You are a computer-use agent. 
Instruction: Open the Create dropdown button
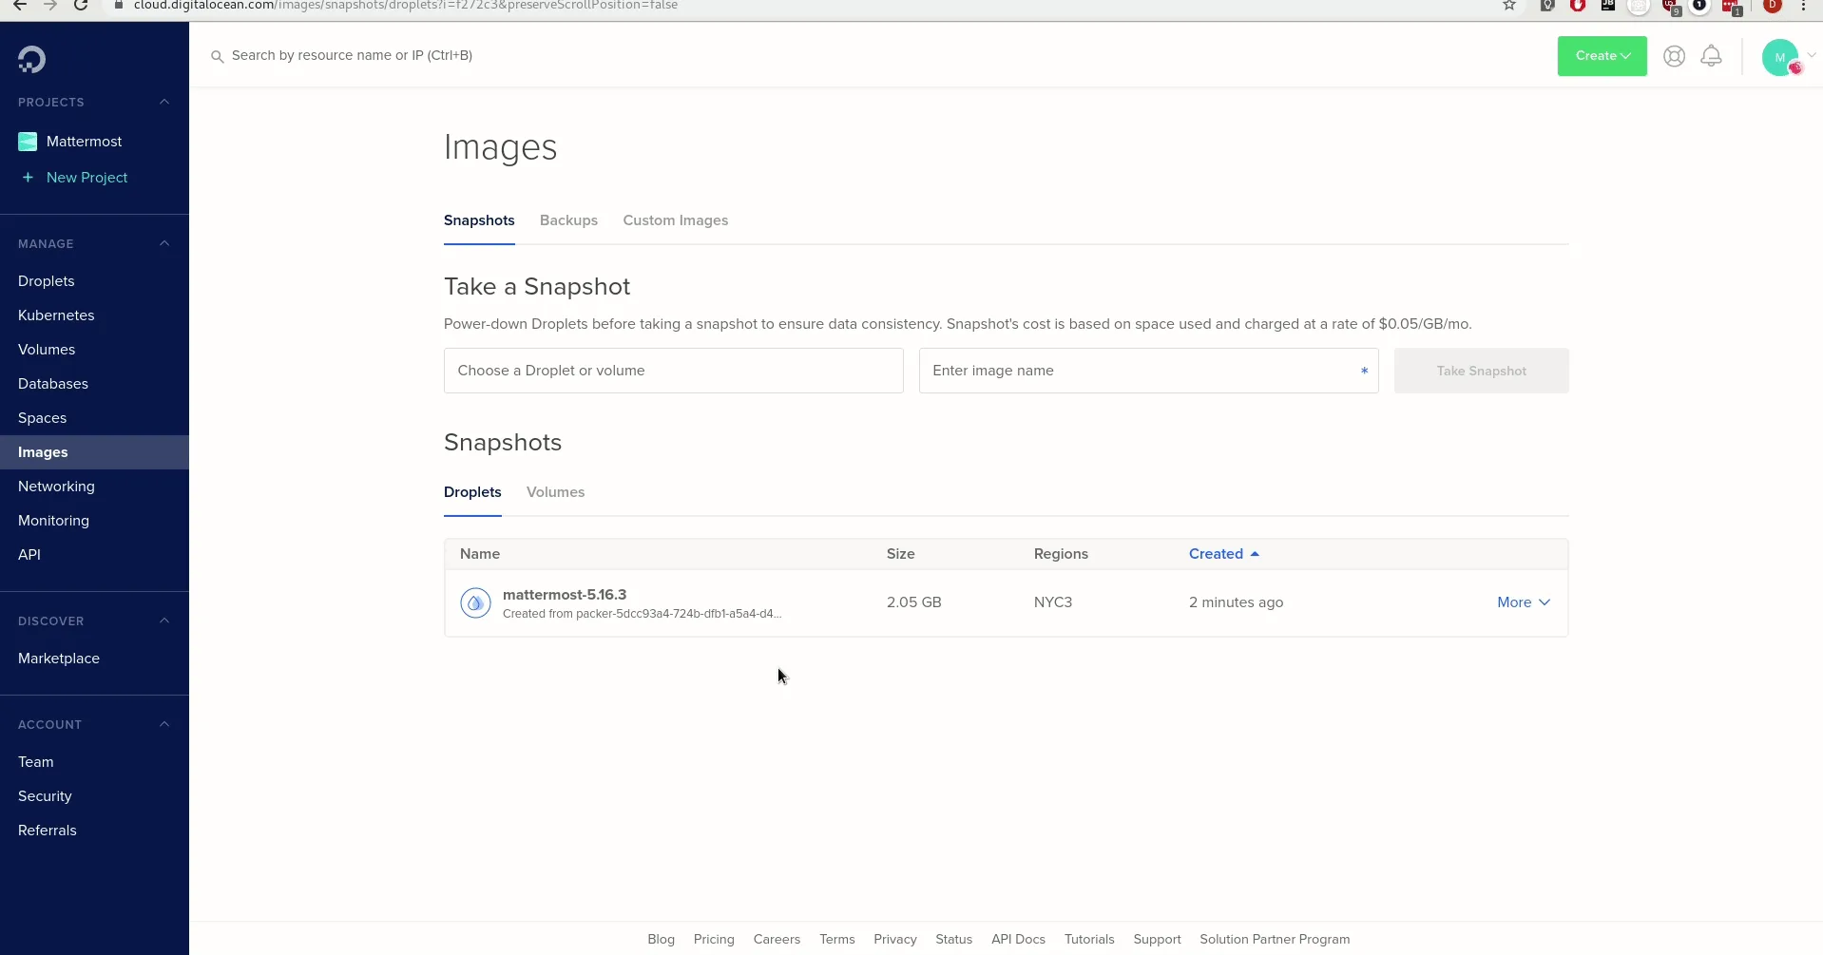click(x=1602, y=56)
